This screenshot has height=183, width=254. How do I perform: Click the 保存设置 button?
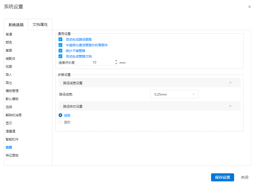point(222,177)
